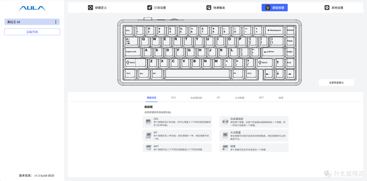The width and height of the screenshot is (367, 181).
Task: Click the 设备列表 device list button
Action: coord(32,32)
